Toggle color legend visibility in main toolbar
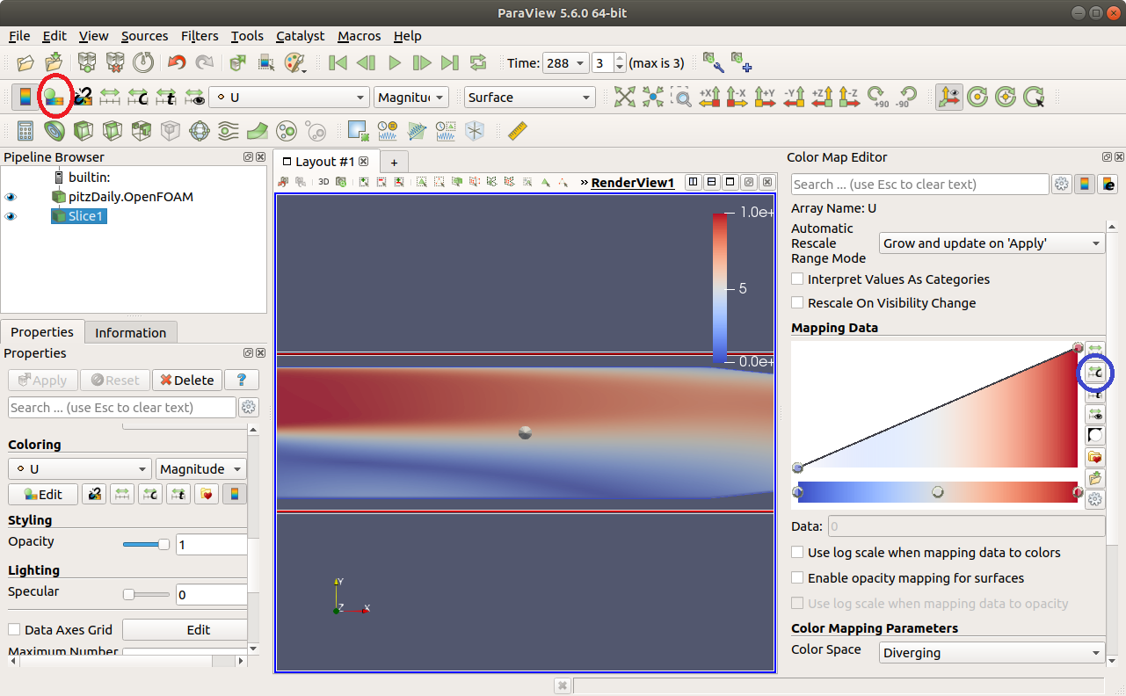Image resolution: width=1126 pixels, height=696 pixels. 25,97
